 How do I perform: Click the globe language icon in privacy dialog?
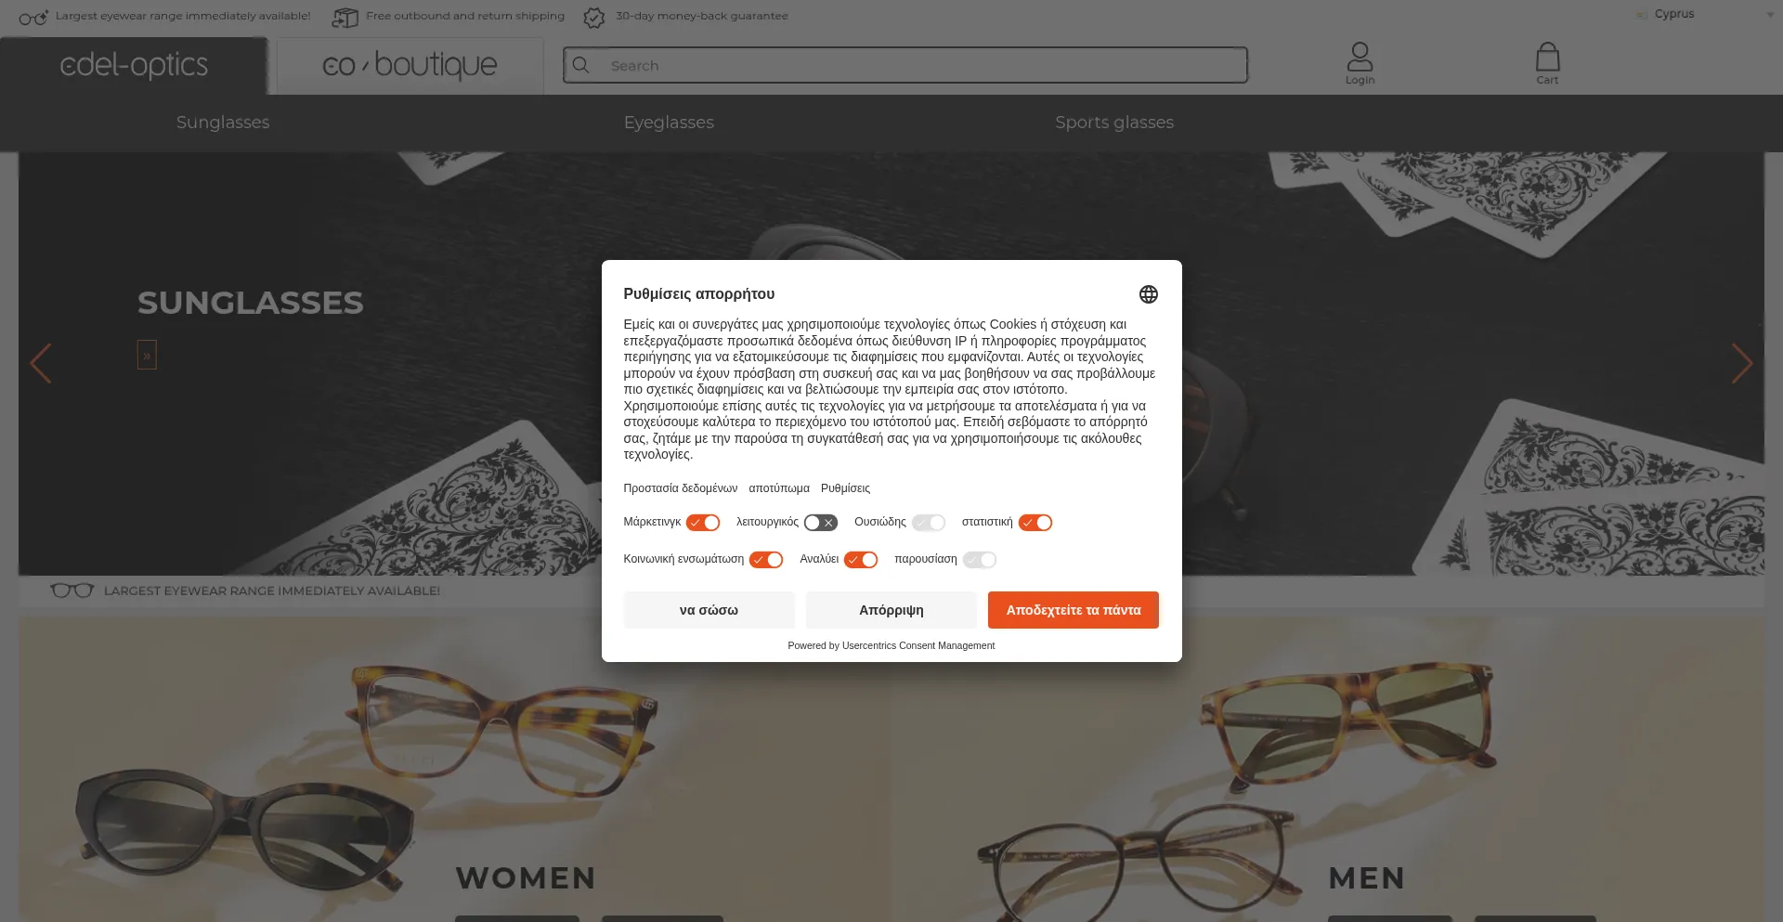click(1148, 294)
